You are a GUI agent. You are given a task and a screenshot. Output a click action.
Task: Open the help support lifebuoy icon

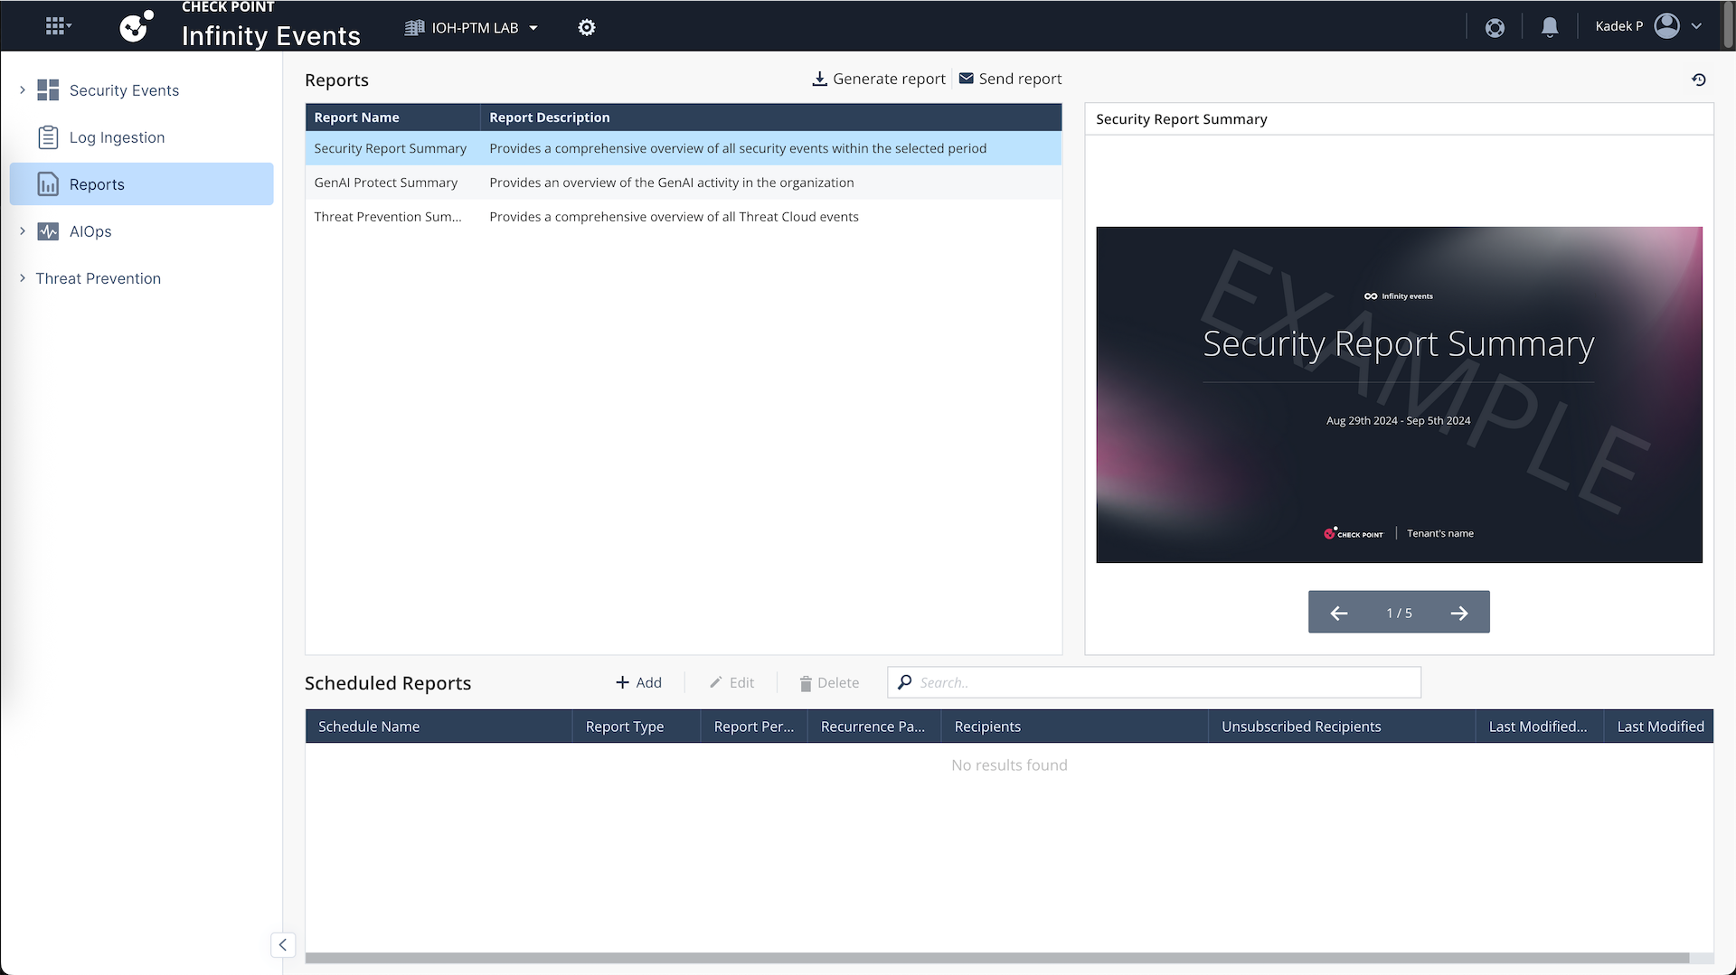pyautogui.click(x=1495, y=28)
